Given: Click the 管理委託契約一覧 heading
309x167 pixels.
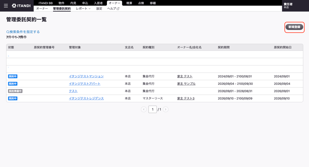Looking at the screenshot, I should [26, 19].
